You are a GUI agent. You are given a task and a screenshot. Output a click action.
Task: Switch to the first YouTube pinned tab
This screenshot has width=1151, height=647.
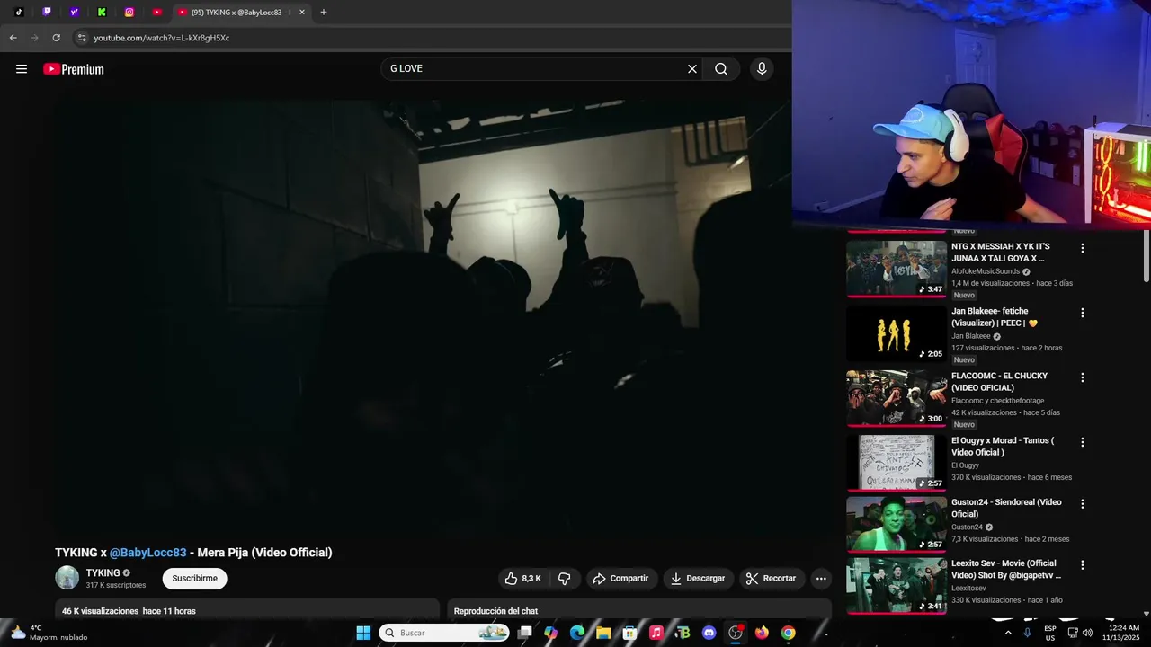156,13
